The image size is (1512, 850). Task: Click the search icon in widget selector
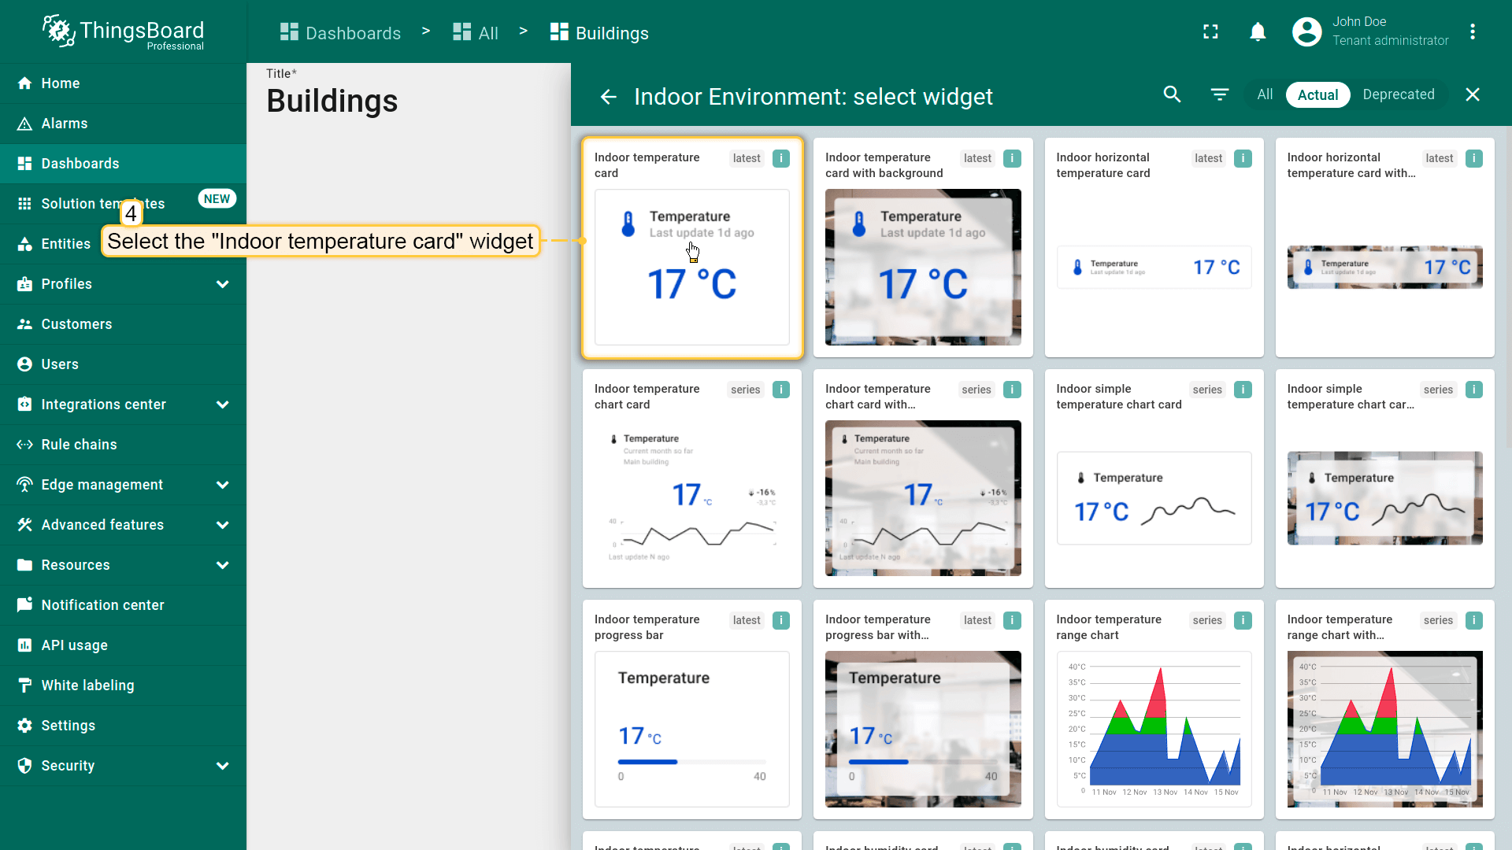(x=1172, y=94)
